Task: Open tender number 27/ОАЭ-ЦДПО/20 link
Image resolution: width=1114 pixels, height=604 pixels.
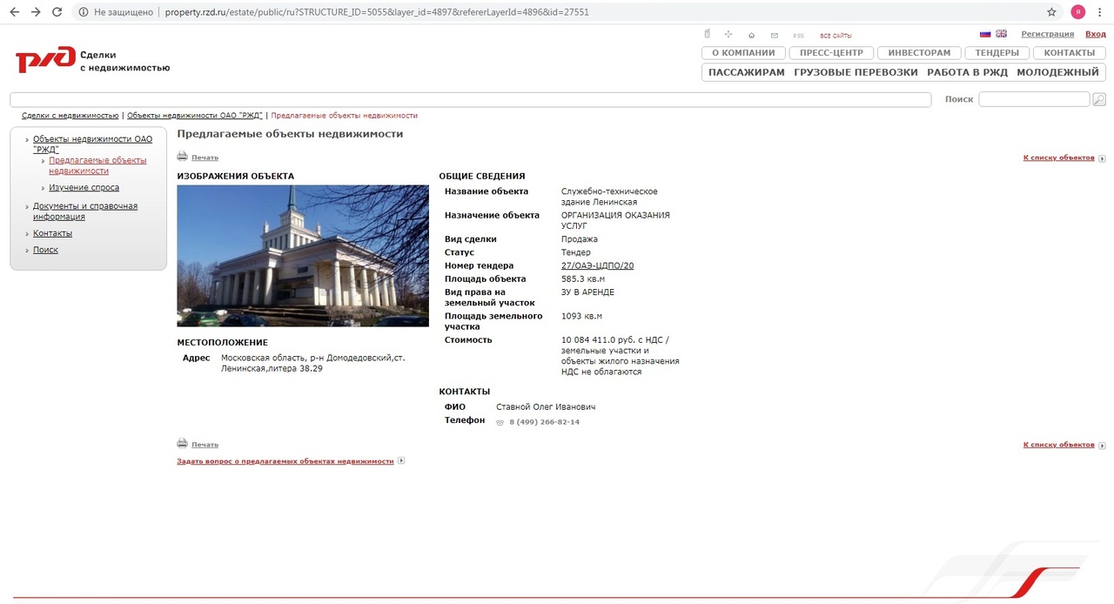Action: [x=597, y=265]
